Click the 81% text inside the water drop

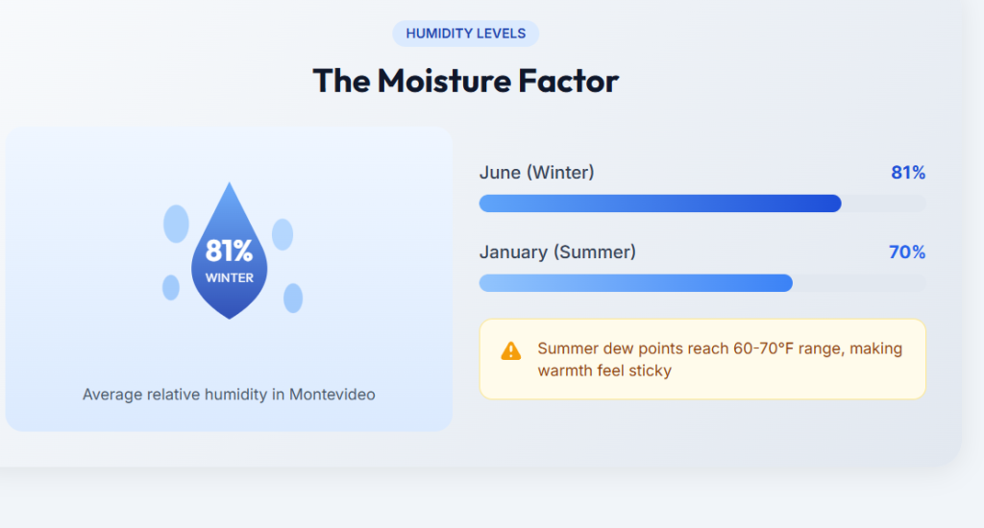point(229,252)
